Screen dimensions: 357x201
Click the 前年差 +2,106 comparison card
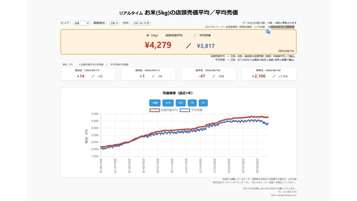click(269, 74)
